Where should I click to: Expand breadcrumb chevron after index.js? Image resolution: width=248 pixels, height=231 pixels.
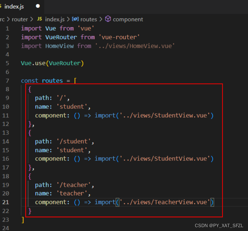tap(68, 19)
